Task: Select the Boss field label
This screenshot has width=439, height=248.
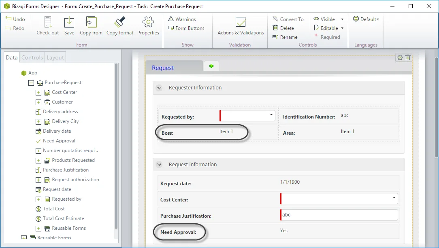Action: 167,133
